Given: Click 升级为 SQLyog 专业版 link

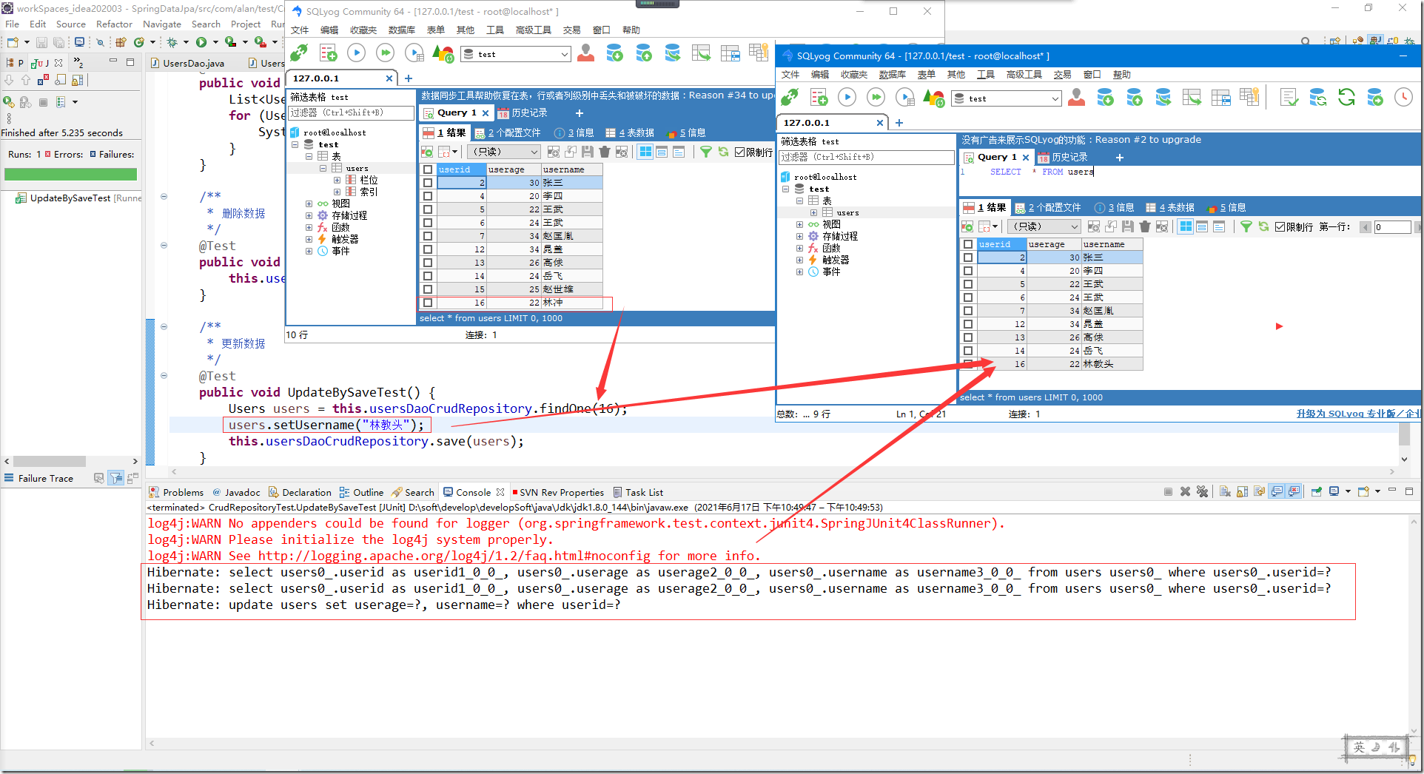Looking at the screenshot, I should (x=1357, y=414).
